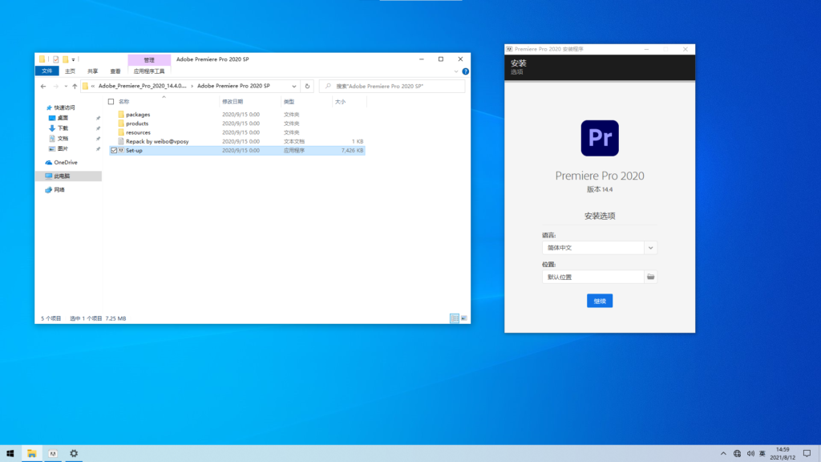Click the 7,426 KB size of Set-up
The width and height of the screenshot is (821, 462).
click(353, 150)
